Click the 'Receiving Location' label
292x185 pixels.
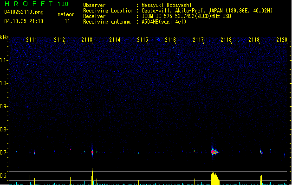coord(108,11)
